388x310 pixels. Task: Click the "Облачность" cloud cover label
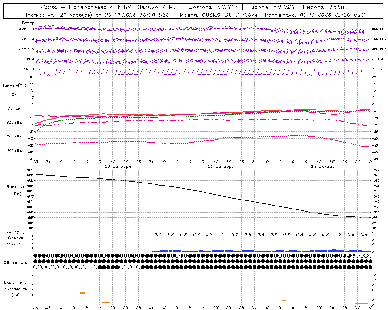pyautogui.click(x=15, y=263)
